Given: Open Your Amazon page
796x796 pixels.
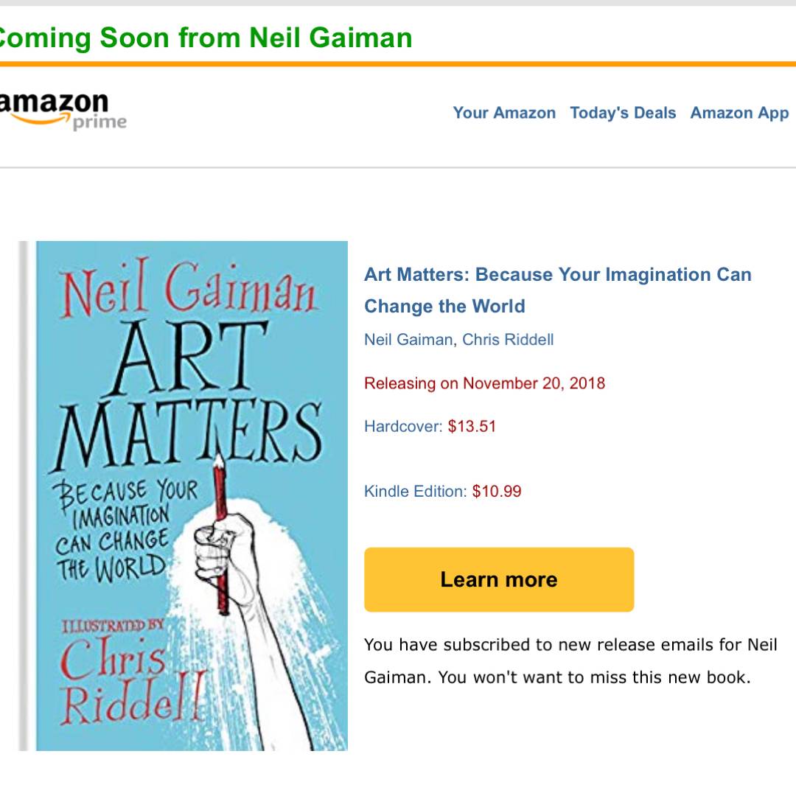Looking at the screenshot, I should coord(504,113).
